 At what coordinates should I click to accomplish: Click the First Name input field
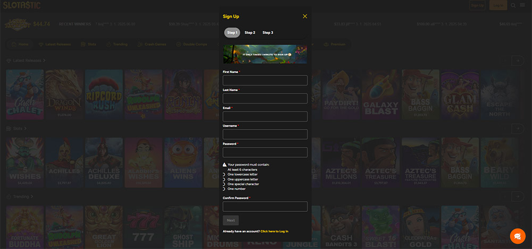coord(265,80)
